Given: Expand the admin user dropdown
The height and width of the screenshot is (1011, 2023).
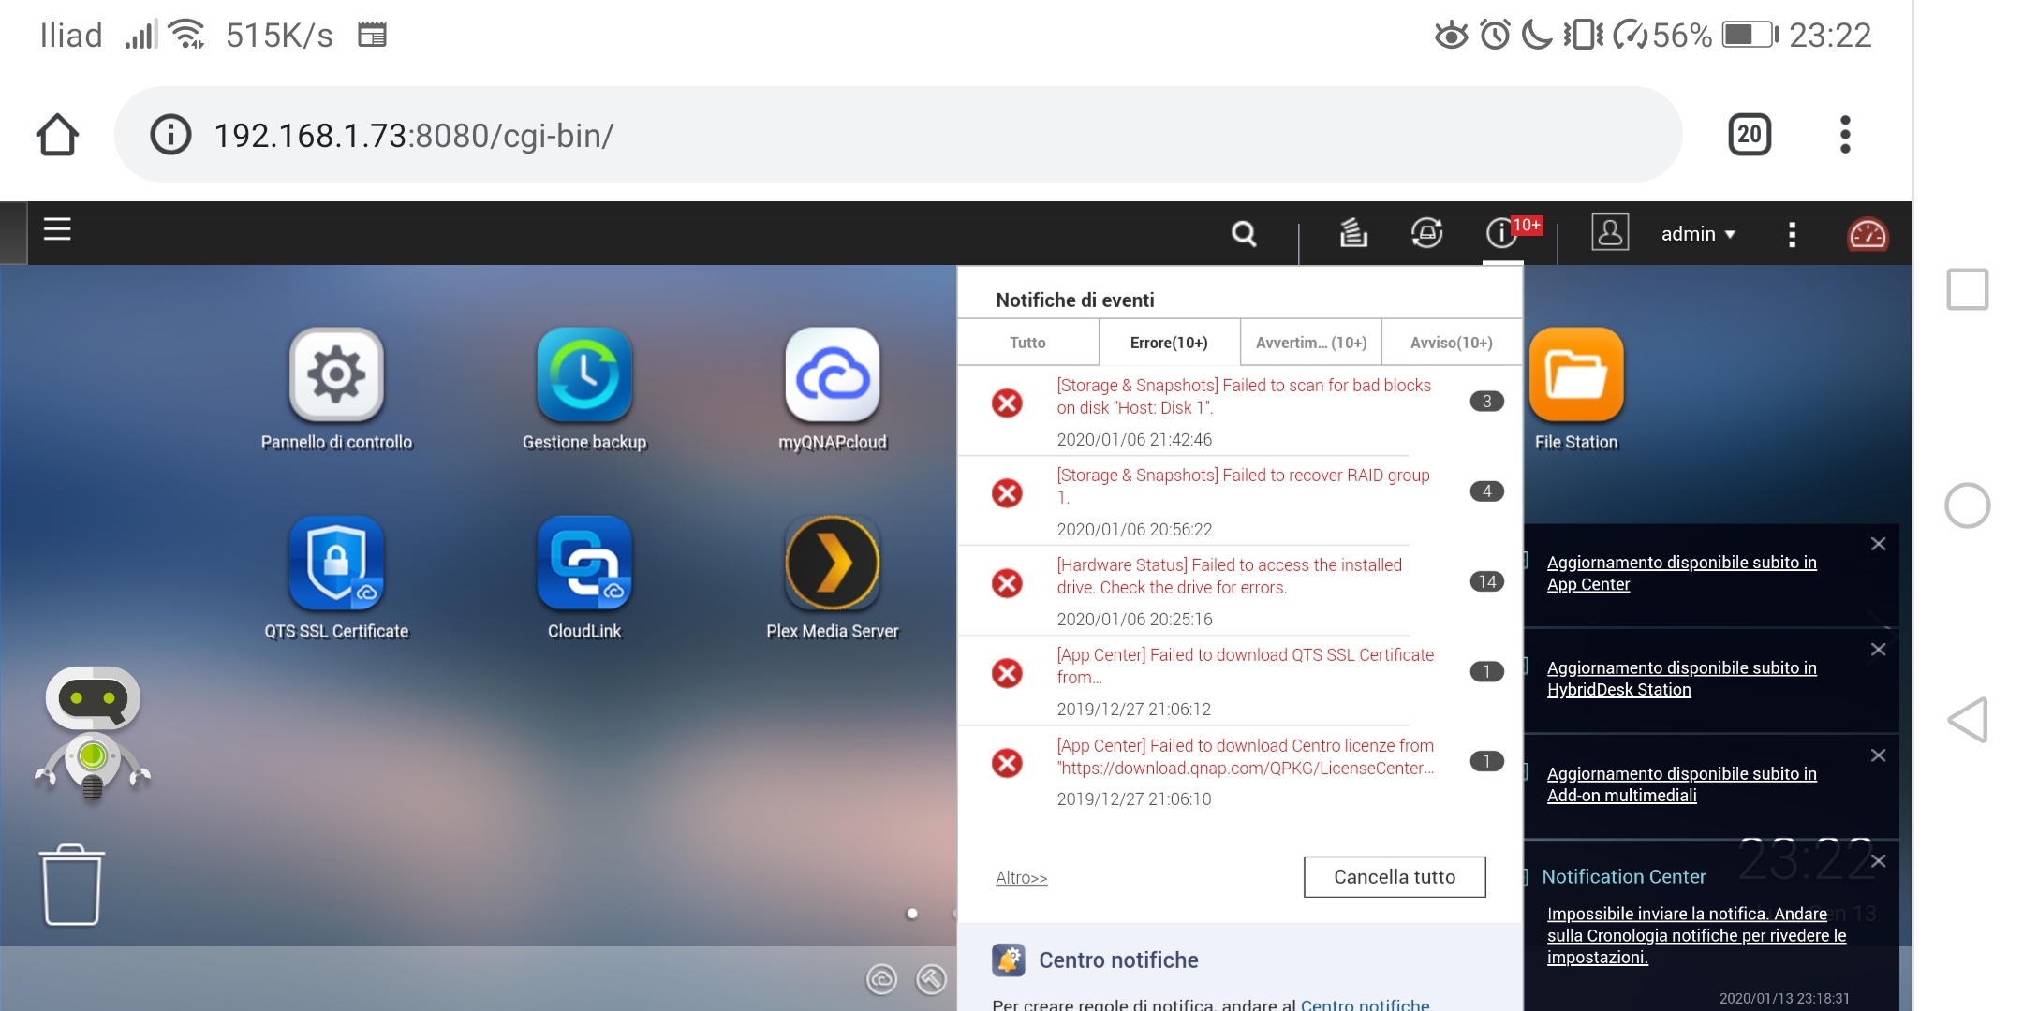Looking at the screenshot, I should tap(1698, 234).
